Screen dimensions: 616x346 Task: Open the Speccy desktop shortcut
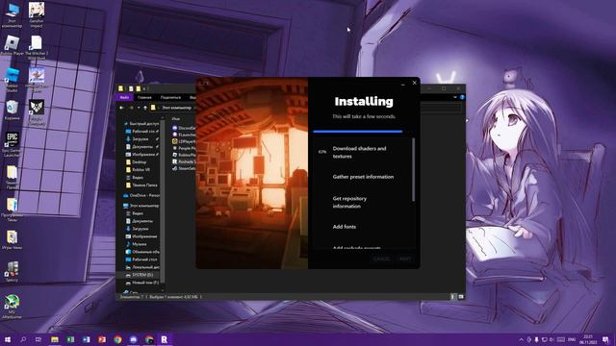tap(12, 271)
